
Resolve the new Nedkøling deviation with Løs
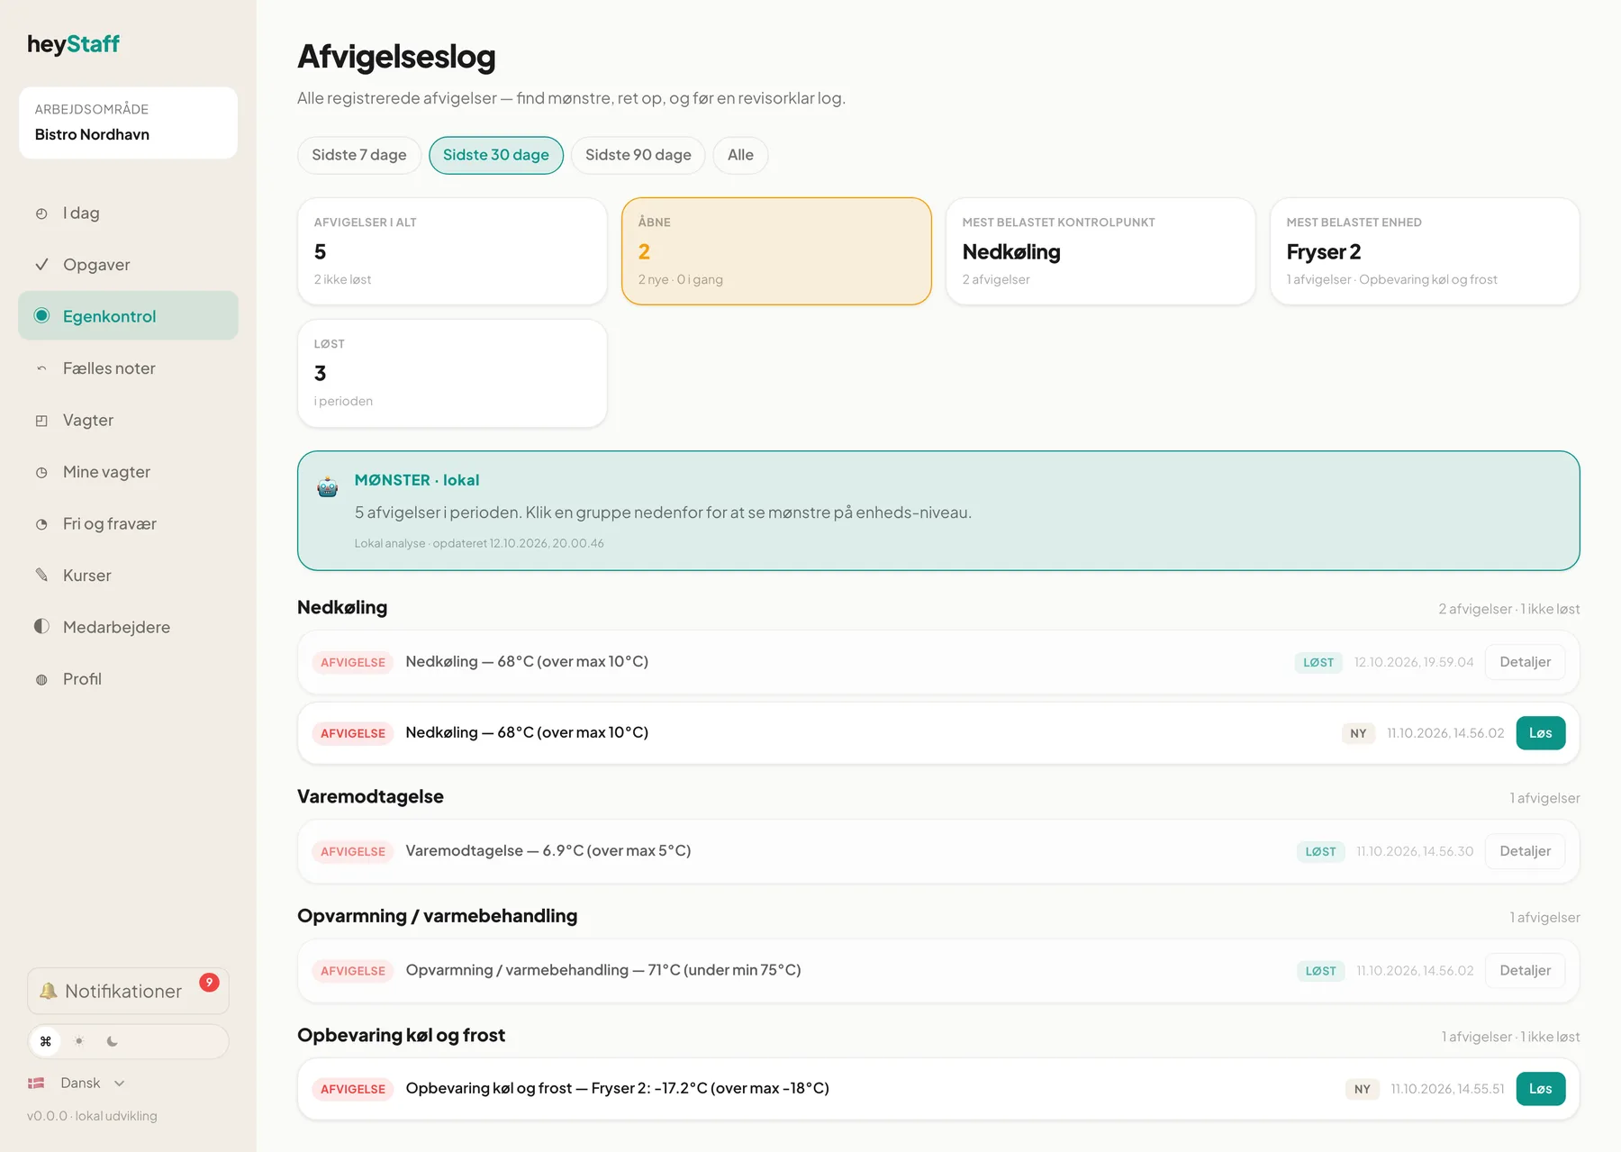[1540, 733]
